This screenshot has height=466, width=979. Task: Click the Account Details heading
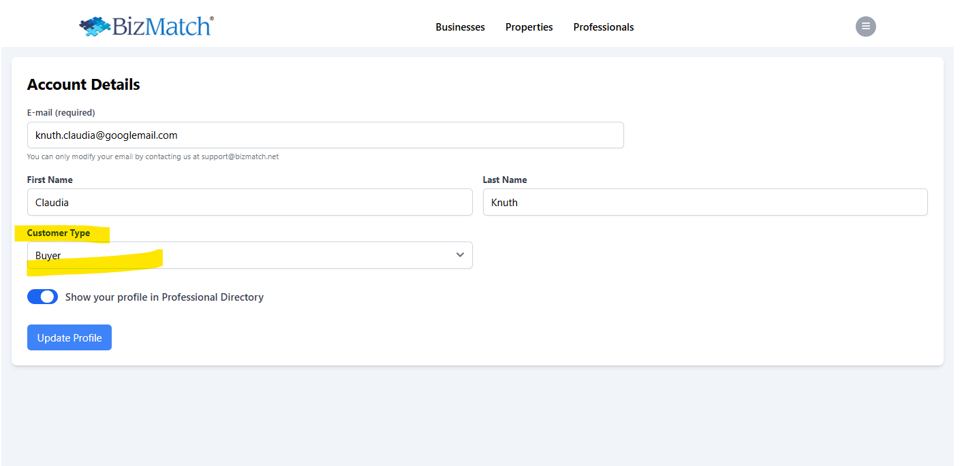83,84
